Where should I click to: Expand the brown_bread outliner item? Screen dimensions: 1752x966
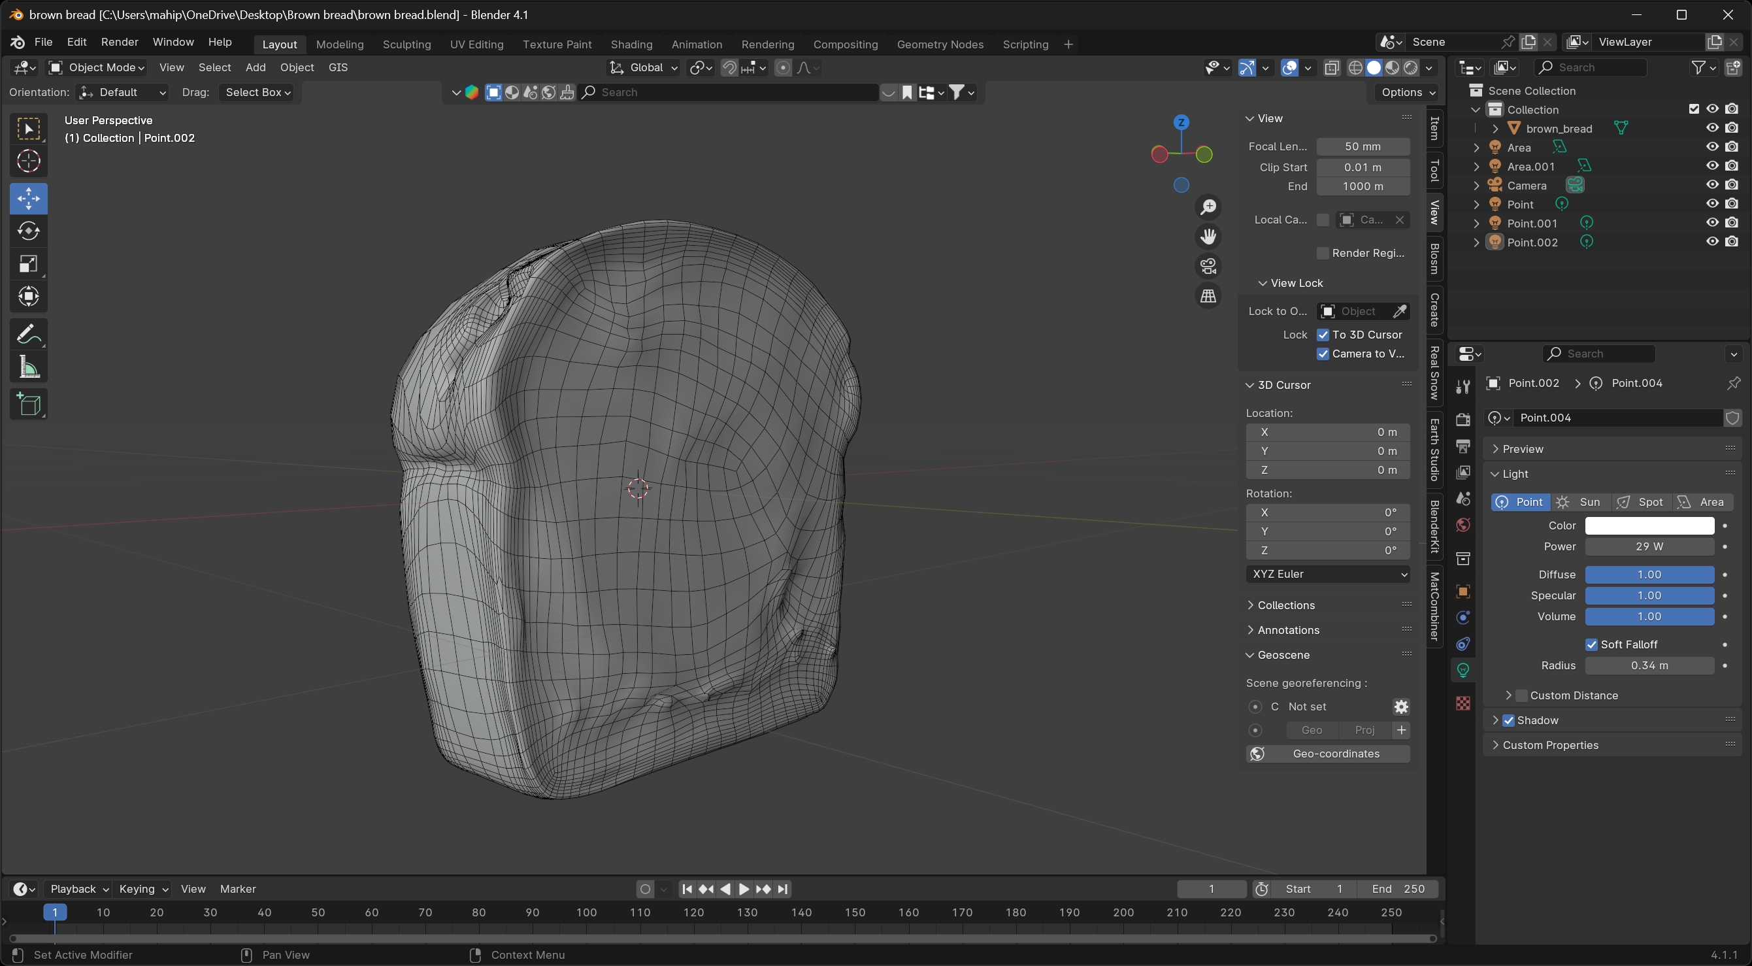[x=1495, y=129]
